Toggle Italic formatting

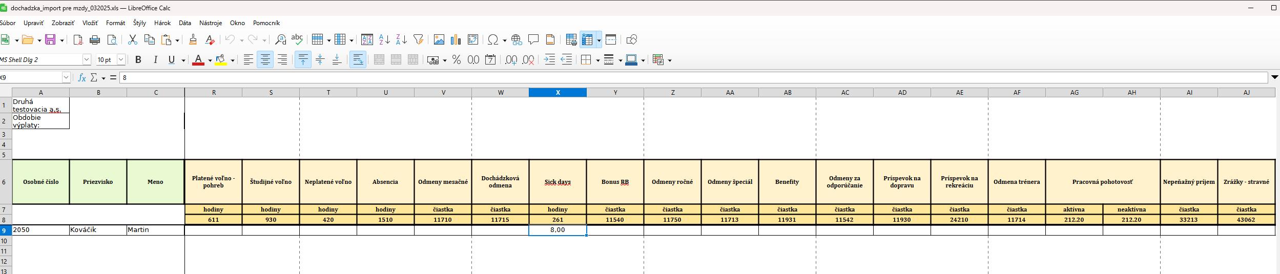(155, 60)
